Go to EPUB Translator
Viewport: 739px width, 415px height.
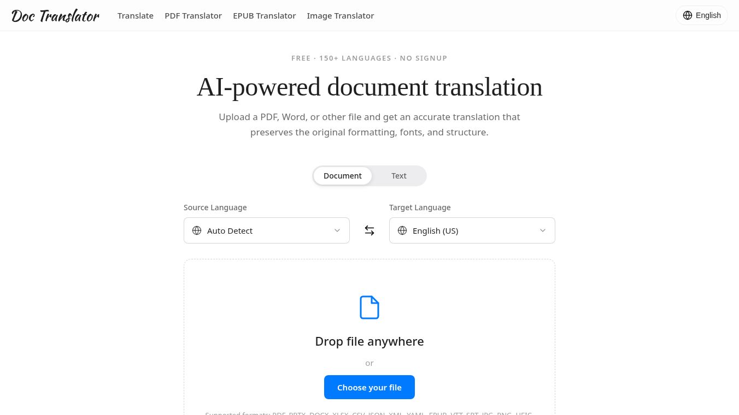click(265, 16)
